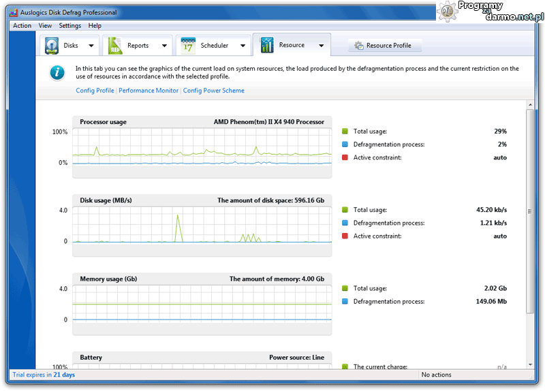The width and height of the screenshot is (545, 391).
Task: Click the Scheduler calendar icon
Action: [x=188, y=46]
